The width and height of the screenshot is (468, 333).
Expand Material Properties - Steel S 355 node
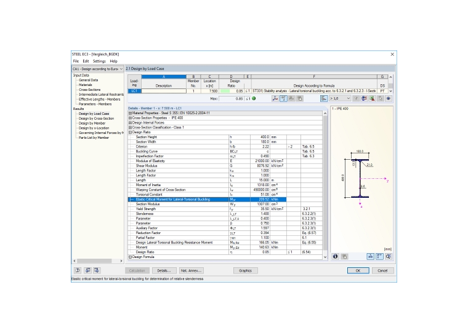130,113
